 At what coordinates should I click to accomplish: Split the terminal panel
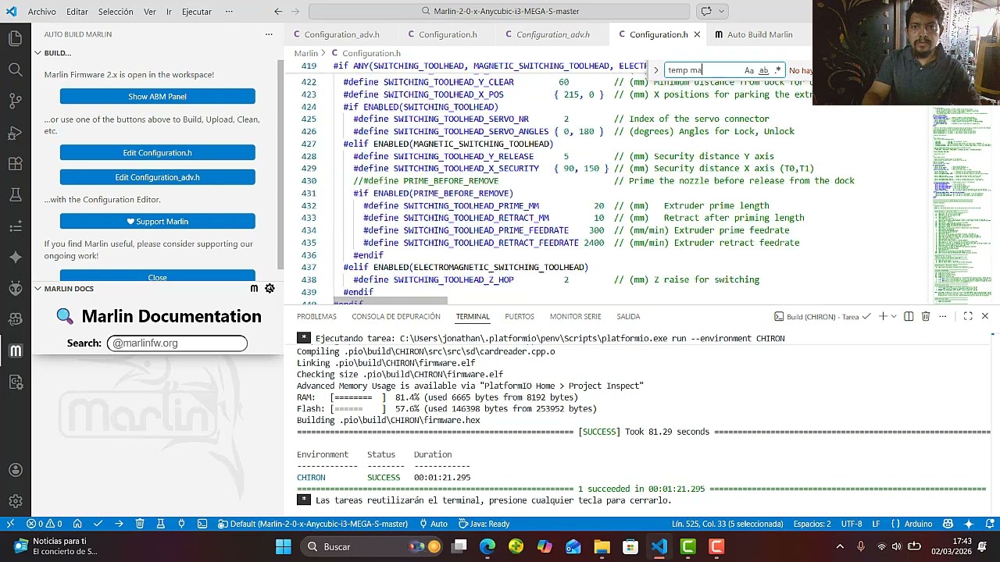(x=909, y=316)
